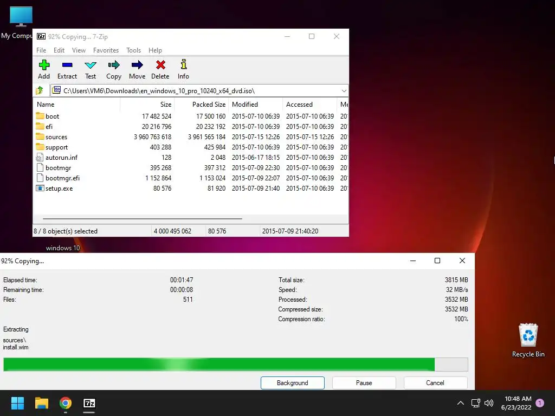
Task: Sort by the Size column header
Action: point(147,105)
